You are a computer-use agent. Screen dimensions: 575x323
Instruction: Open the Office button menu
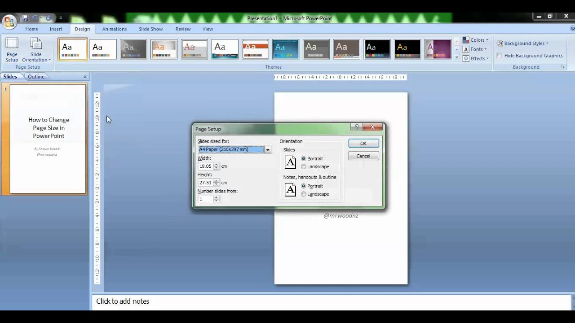click(9, 22)
